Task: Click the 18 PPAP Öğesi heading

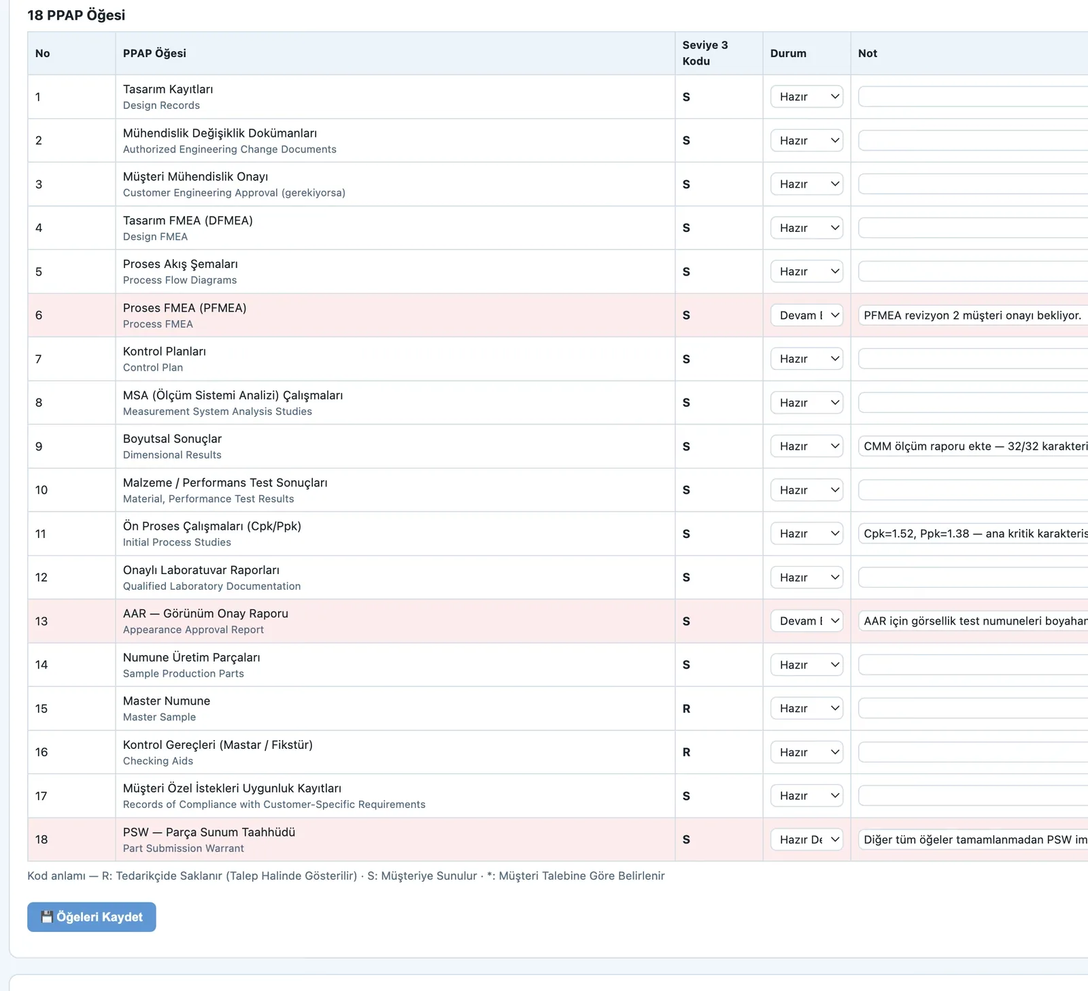Action: 76,15
